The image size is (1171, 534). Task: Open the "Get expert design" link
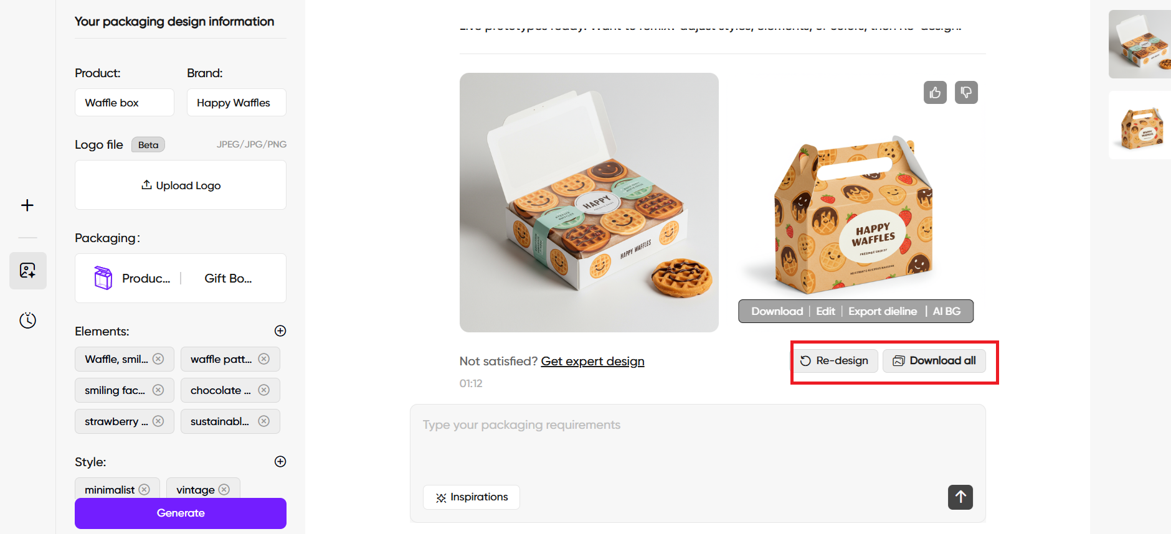592,362
